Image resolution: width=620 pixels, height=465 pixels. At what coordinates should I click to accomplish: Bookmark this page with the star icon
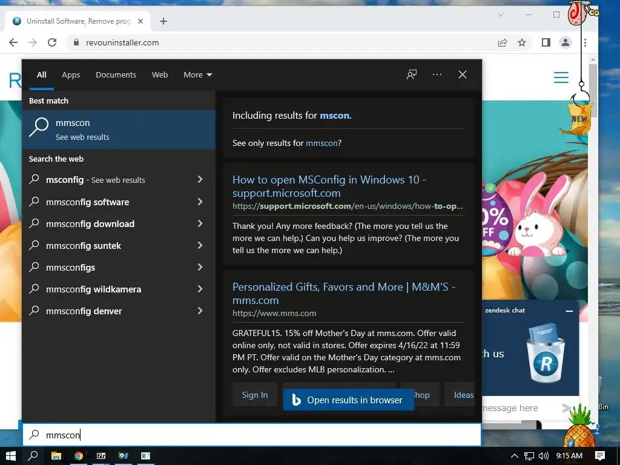[x=522, y=42]
